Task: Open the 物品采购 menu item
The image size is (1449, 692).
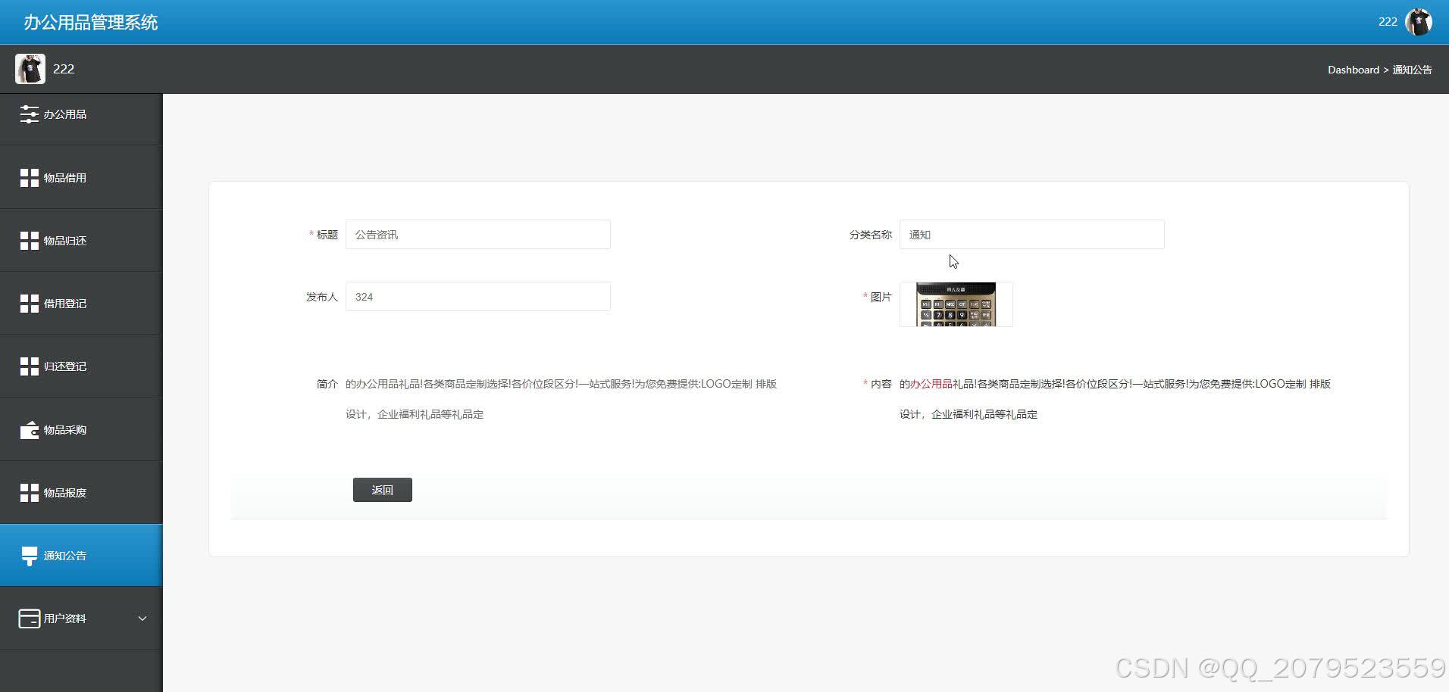Action: click(81, 430)
